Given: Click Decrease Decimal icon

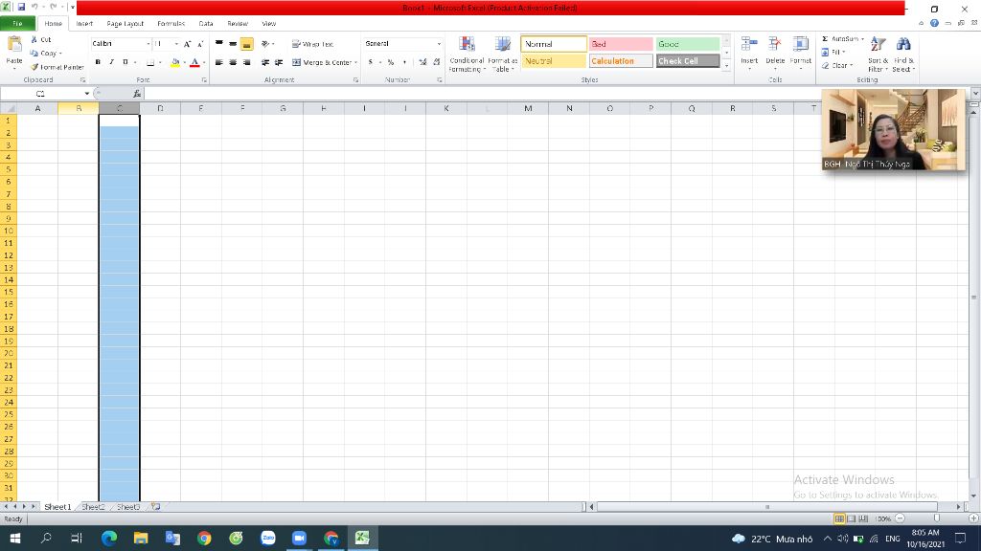Looking at the screenshot, I should (437, 62).
